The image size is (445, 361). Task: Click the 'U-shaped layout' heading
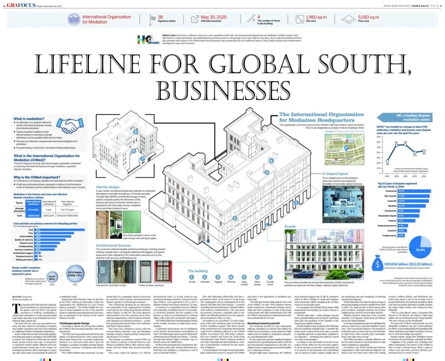pyautogui.click(x=335, y=174)
